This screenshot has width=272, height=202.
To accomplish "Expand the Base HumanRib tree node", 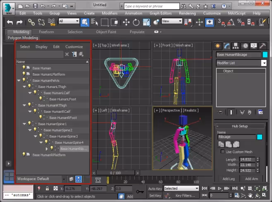I will pyautogui.click(x=47, y=149).
